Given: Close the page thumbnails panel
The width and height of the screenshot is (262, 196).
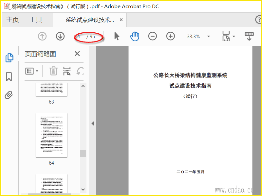Looking at the screenshot, I should tap(77, 54).
